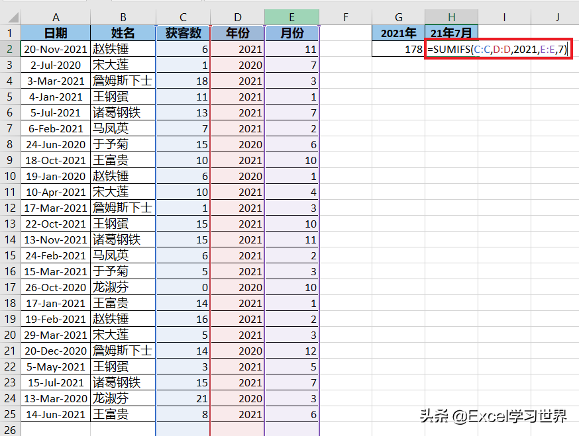Click date cell 4-Jan-2021
Screen dimensions: 579x436
click(x=56, y=97)
